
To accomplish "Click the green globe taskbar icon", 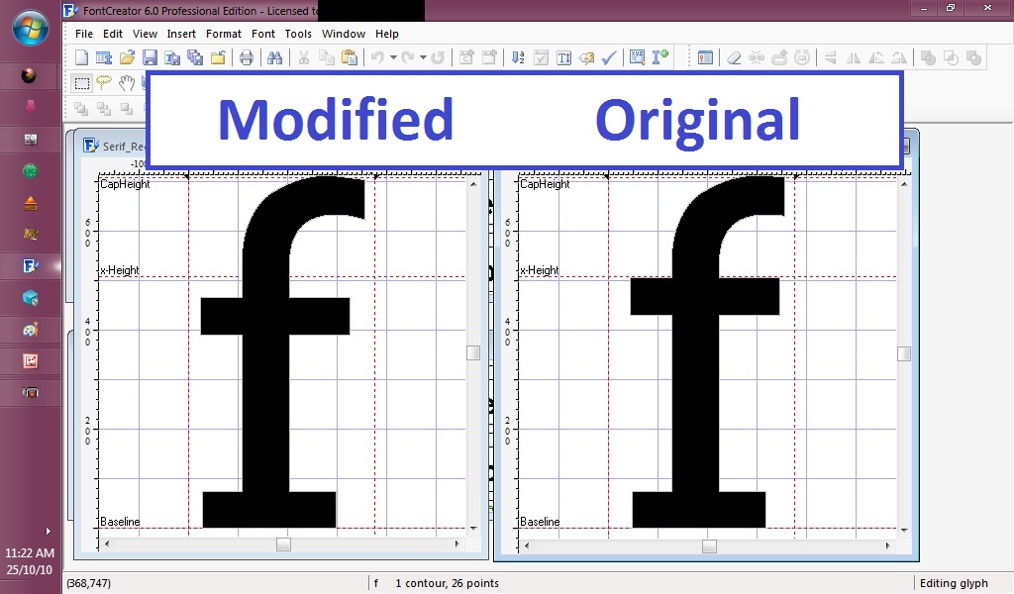I will (x=31, y=171).
